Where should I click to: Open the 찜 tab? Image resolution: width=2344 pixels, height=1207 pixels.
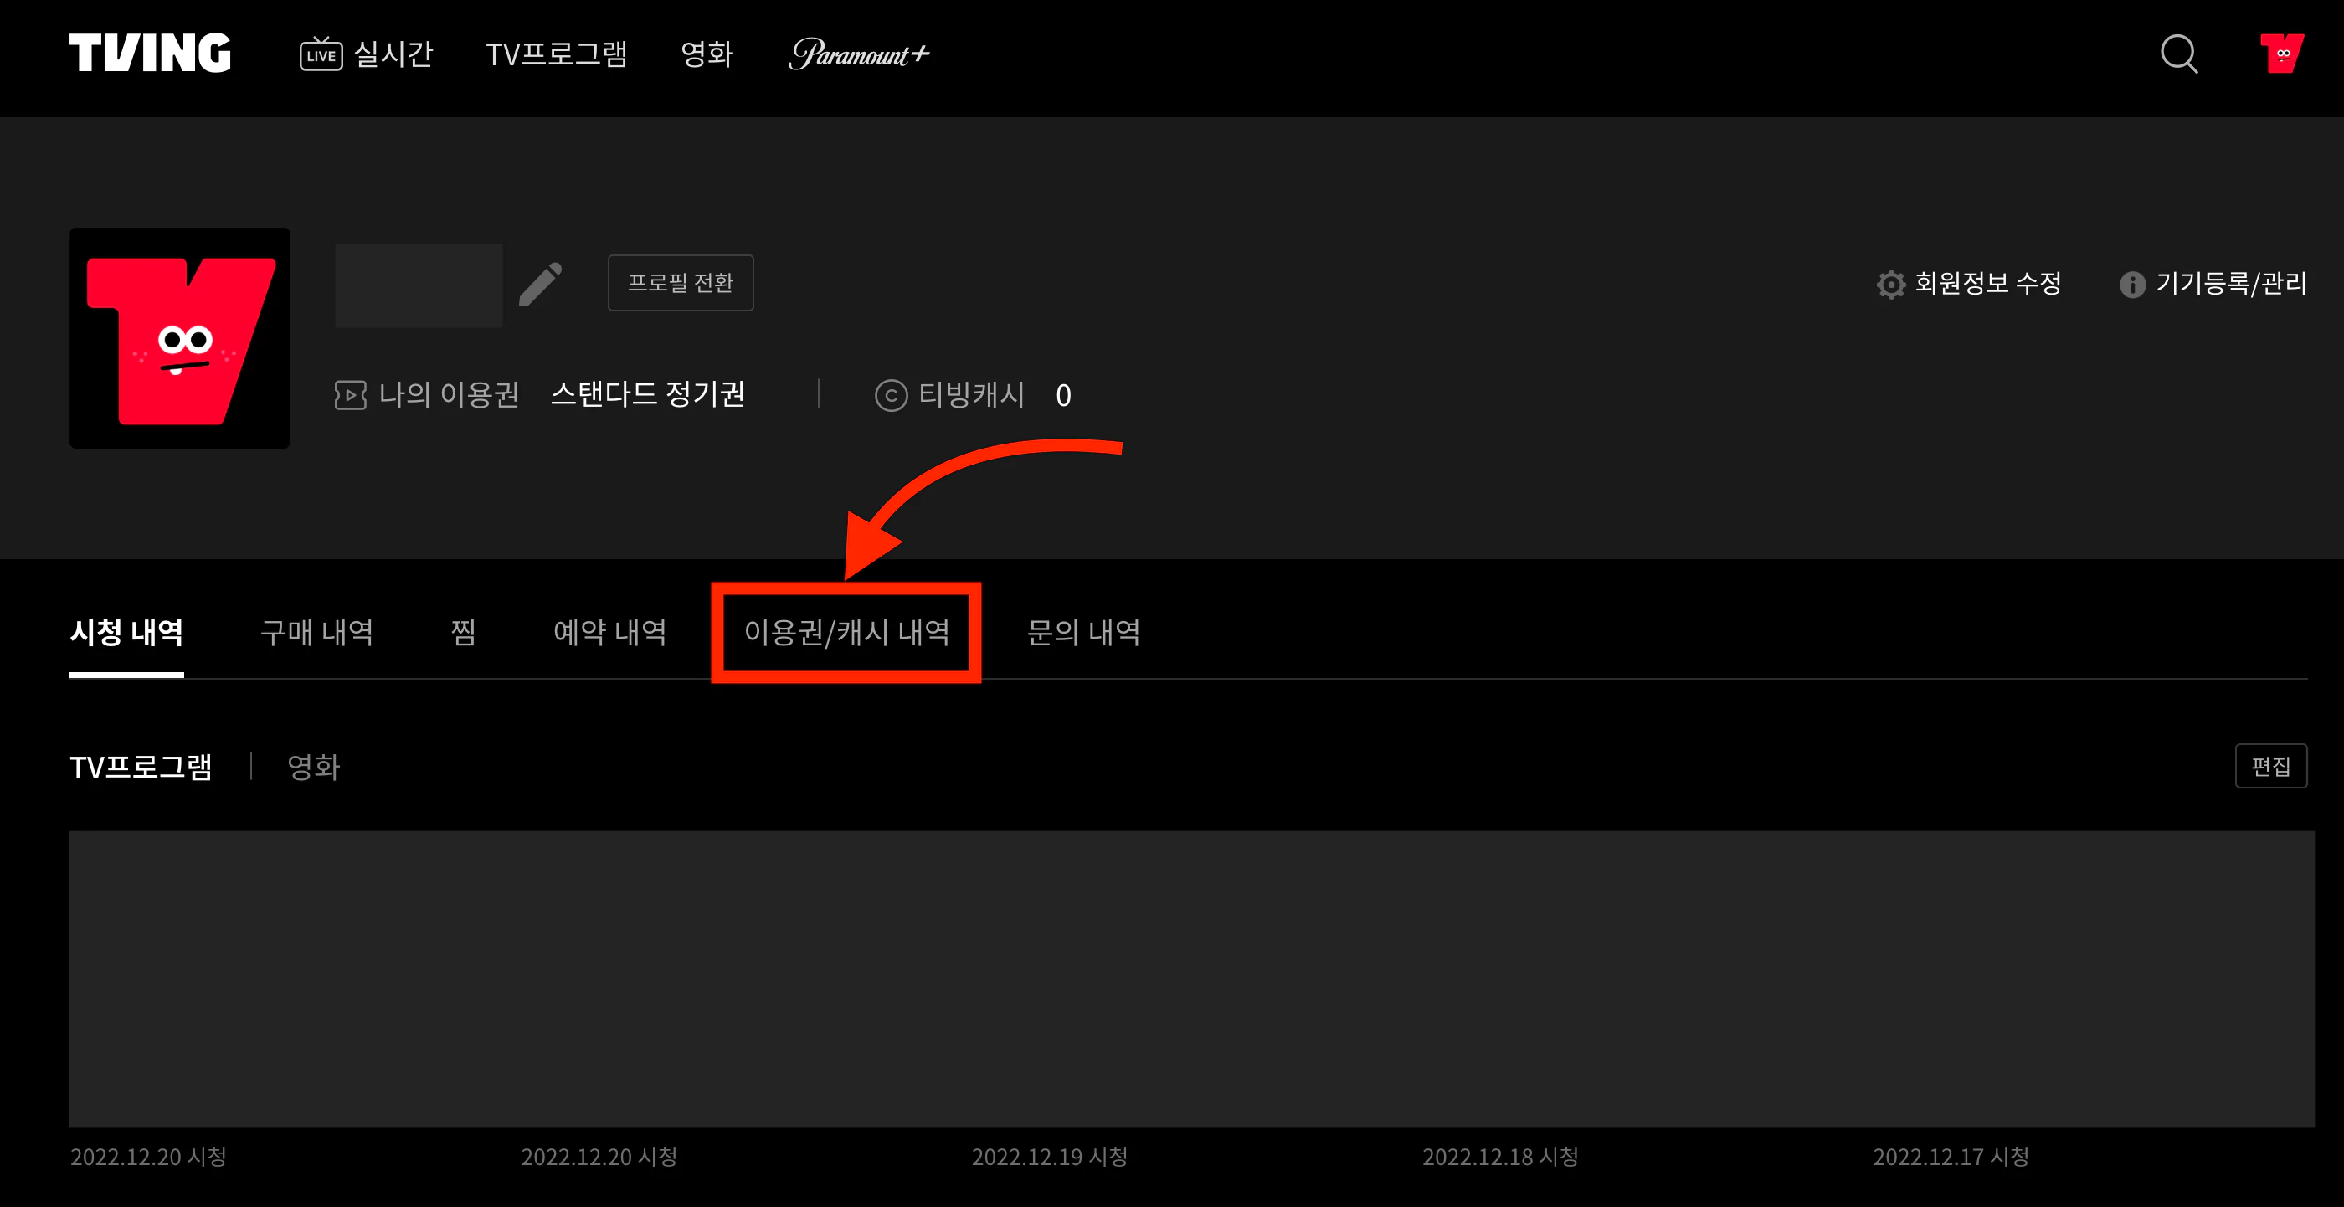pyautogui.click(x=463, y=632)
